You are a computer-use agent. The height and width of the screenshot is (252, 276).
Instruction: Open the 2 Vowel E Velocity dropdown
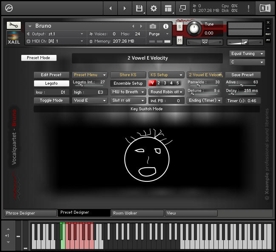click(x=205, y=75)
